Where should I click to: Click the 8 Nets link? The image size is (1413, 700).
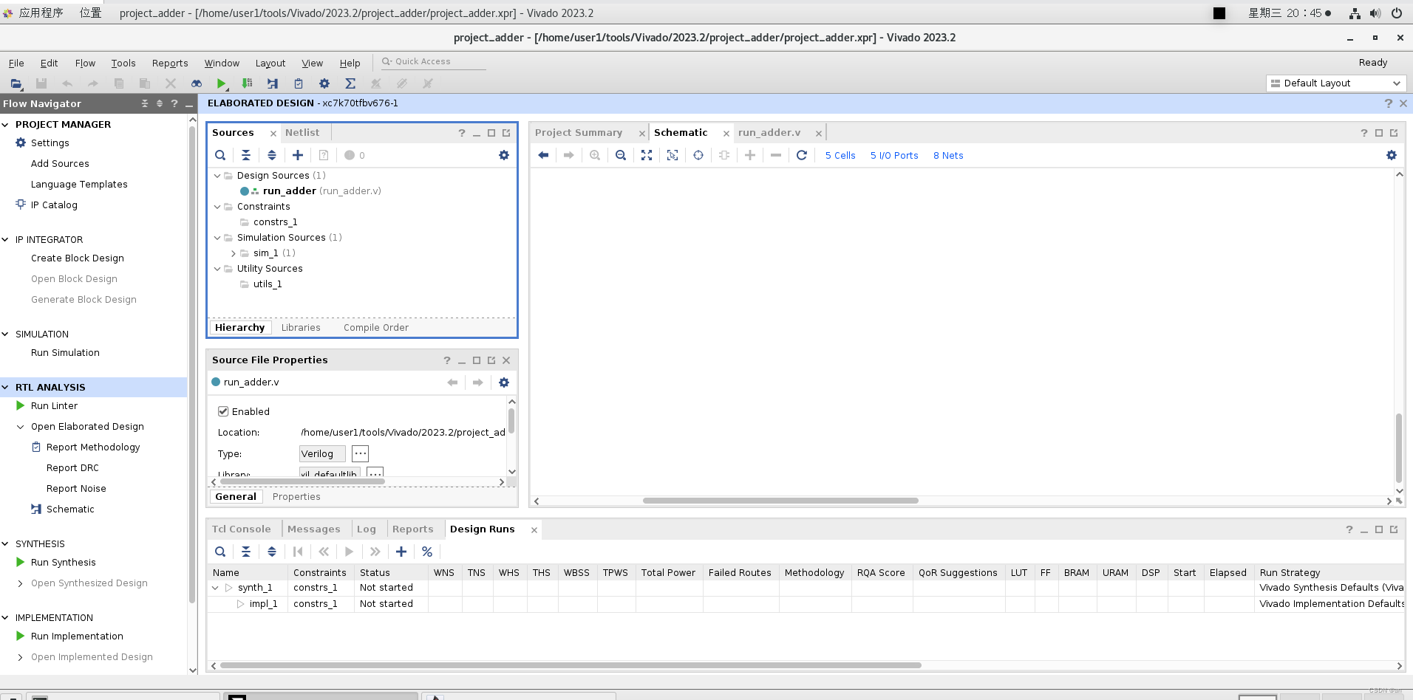[948, 156]
